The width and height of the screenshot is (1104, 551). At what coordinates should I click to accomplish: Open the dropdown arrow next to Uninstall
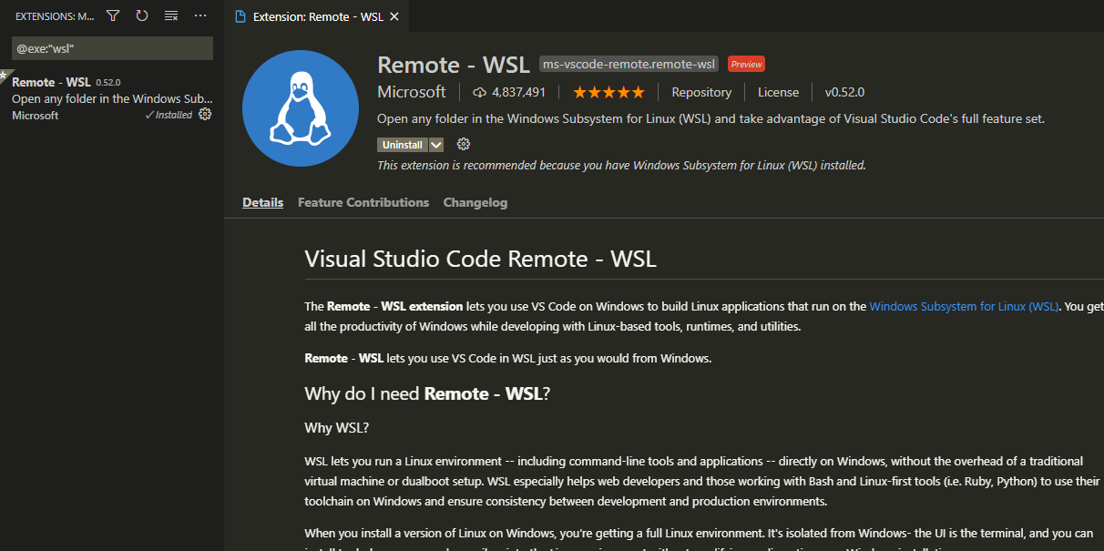[434, 144]
